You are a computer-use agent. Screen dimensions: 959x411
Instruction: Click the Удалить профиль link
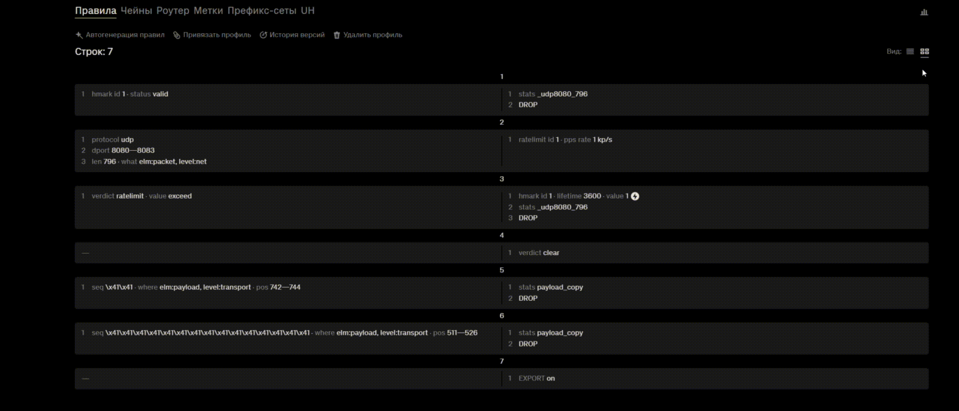pyautogui.click(x=373, y=35)
